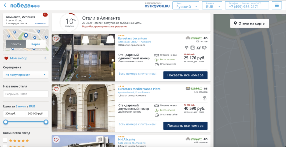
Task: Show all rooms for Eurostars Lucentum
Action: 185,75
